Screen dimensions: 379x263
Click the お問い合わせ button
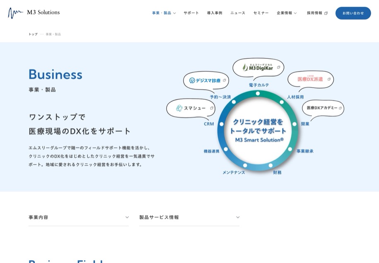click(353, 13)
